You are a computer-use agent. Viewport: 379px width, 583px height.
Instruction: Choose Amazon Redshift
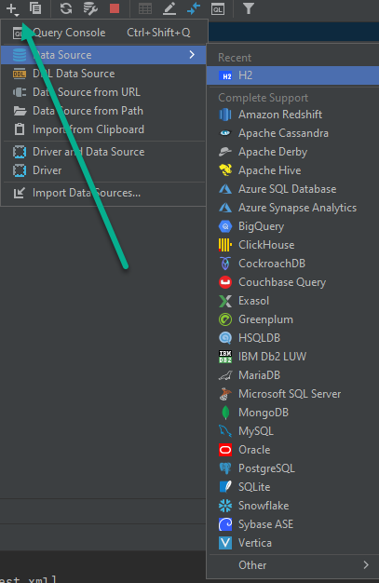(292, 115)
